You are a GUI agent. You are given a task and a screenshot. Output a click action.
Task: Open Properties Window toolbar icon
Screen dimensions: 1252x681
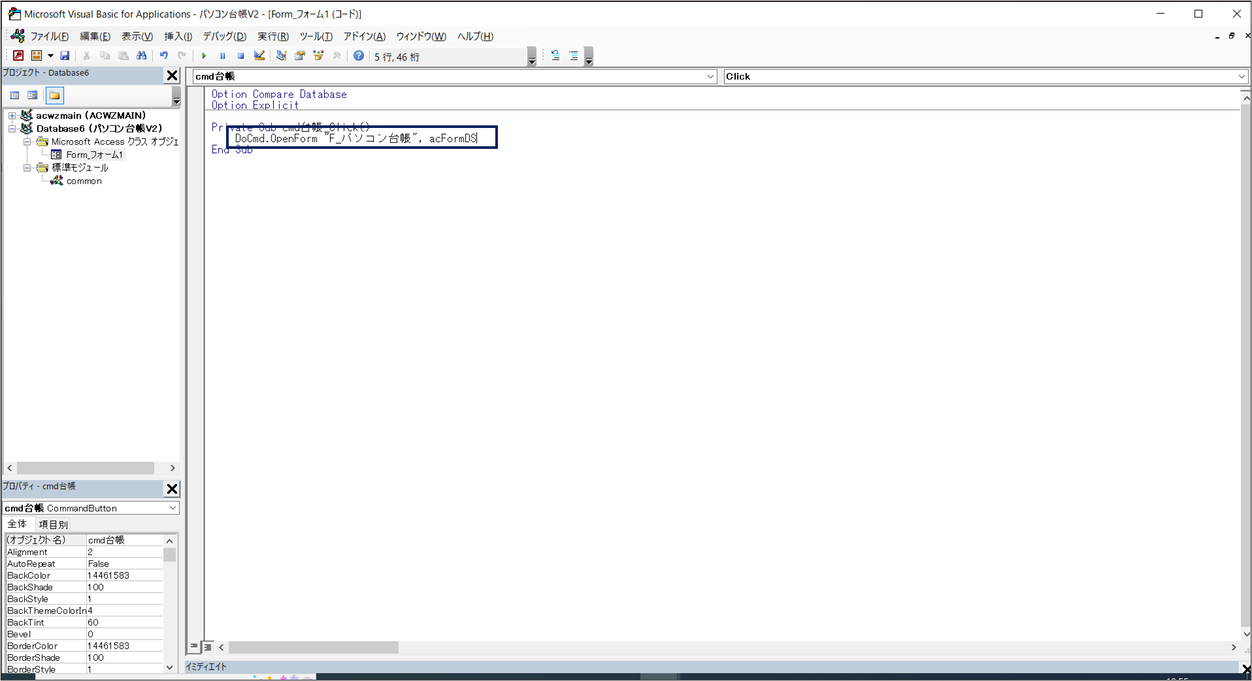tap(300, 55)
